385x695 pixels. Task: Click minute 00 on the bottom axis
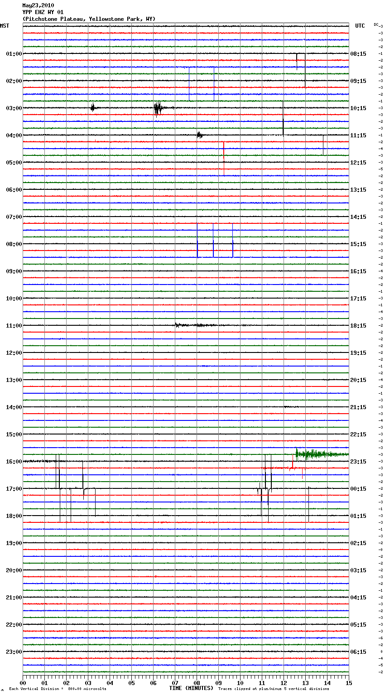click(x=23, y=683)
